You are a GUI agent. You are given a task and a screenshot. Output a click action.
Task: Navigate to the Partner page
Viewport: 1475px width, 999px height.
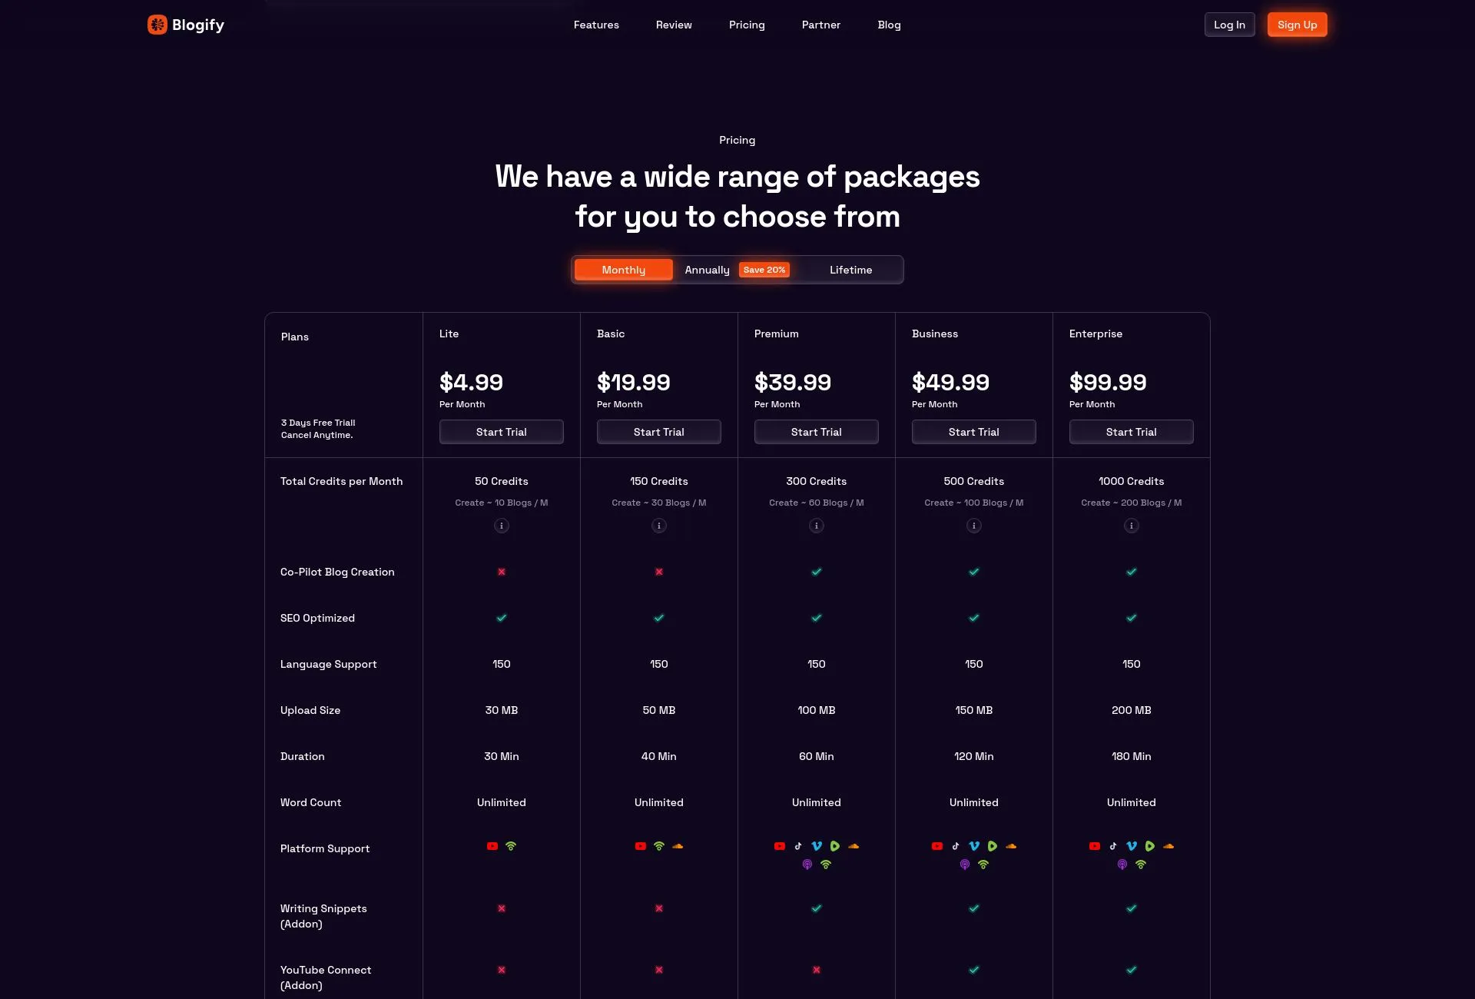click(820, 24)
